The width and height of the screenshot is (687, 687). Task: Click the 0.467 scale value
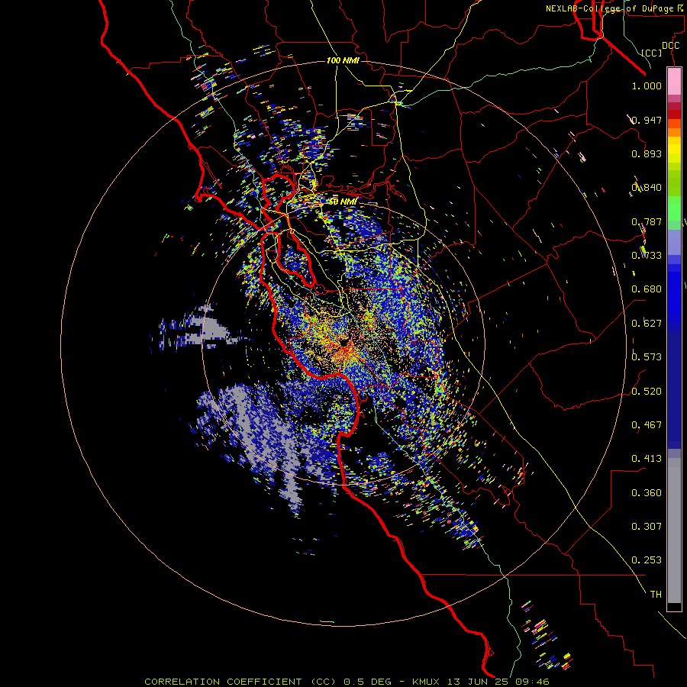[x=647, y=425]
